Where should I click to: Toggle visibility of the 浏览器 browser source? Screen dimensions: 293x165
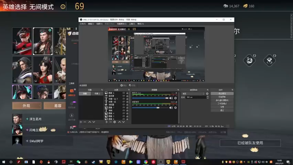click(x=124, y=104)
